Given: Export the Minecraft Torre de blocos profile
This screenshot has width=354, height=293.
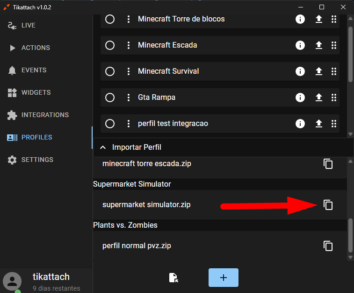Looking at the screenshot, I should tap(319, 19).
